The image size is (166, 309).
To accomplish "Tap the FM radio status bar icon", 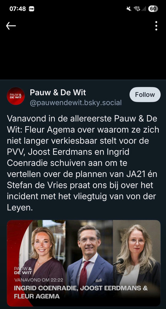I will (32, 9).
